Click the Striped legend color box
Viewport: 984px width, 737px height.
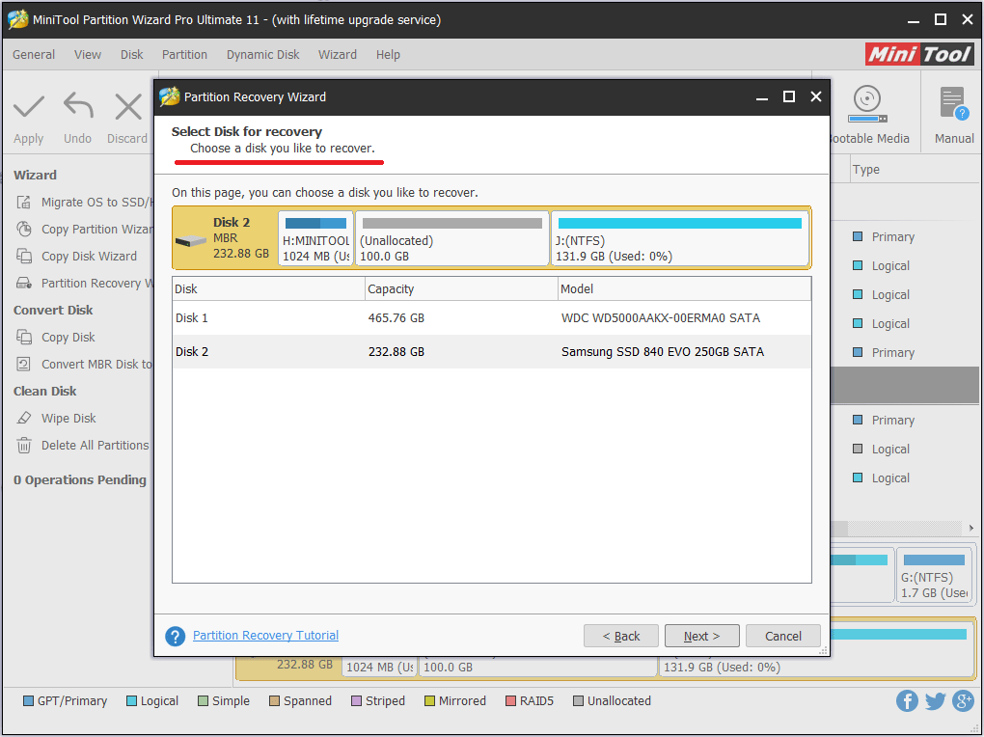356,700
